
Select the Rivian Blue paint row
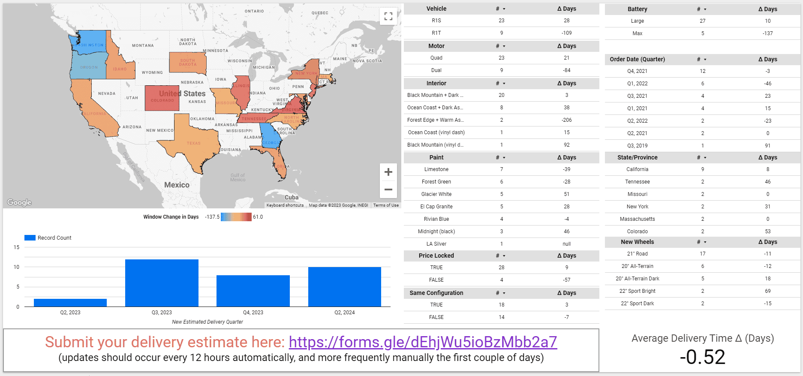(502, 219)
